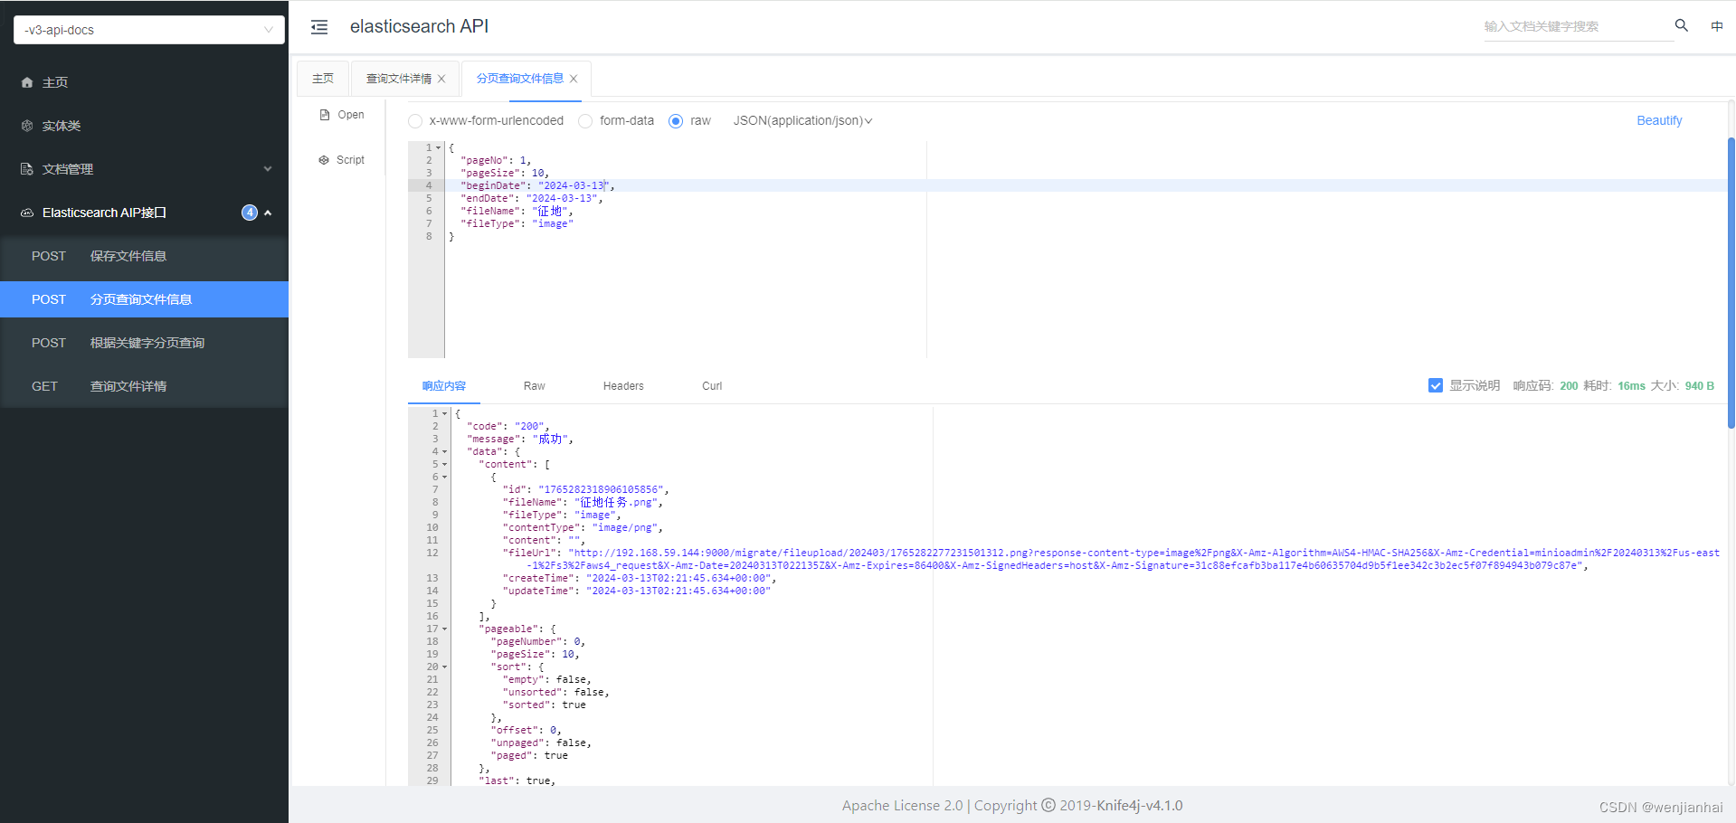1736x823 pixels.
Task: Click the vertical page scrollbar
Action: click(x=1731, y=283)
